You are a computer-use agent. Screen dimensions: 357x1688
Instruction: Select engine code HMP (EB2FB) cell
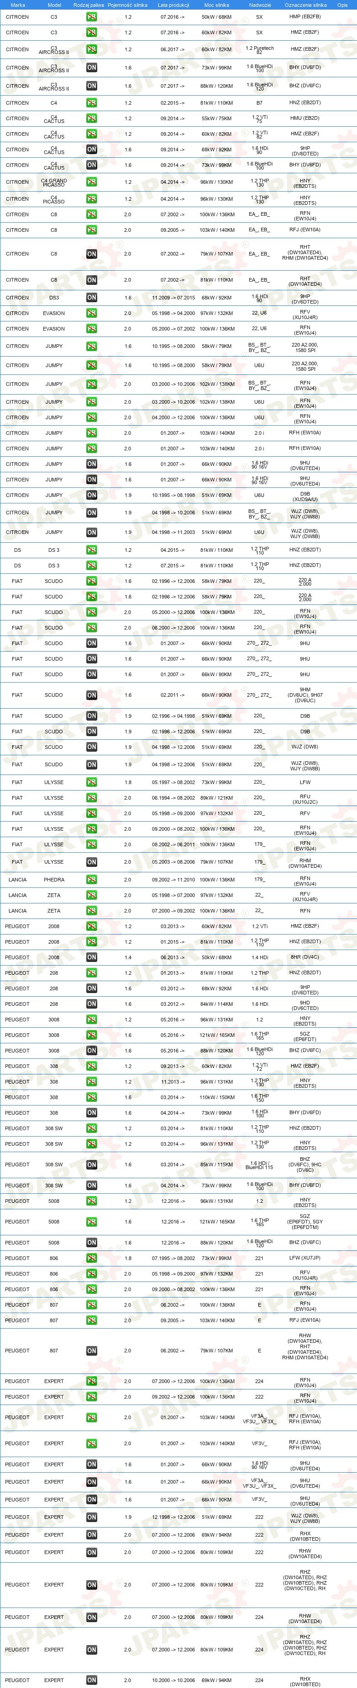click(304, 17)
